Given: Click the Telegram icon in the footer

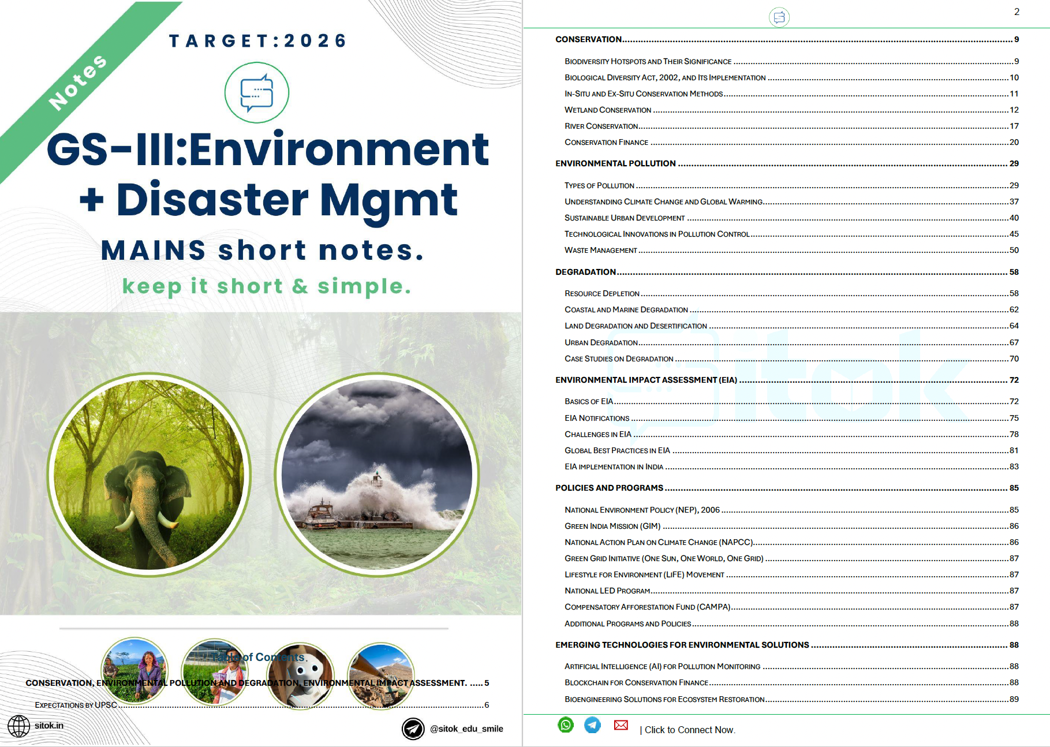Looking at the screenshot, I should [592, 724].
